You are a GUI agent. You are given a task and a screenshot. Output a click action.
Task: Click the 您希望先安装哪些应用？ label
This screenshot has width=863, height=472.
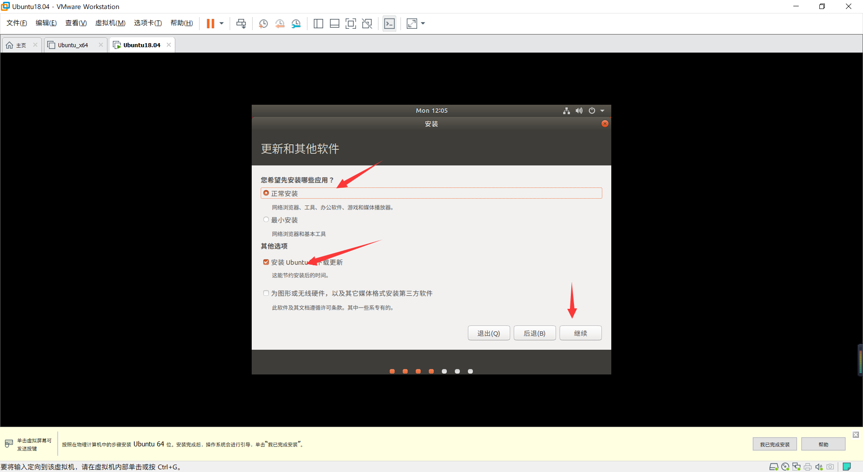(x=297, y=180)
